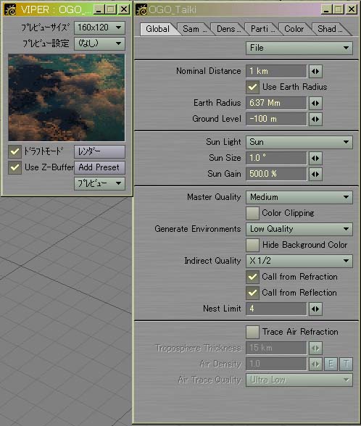Click the Ground Level arrow stepper
Viewport: 361px width, 426px height.
pos(315,119)
